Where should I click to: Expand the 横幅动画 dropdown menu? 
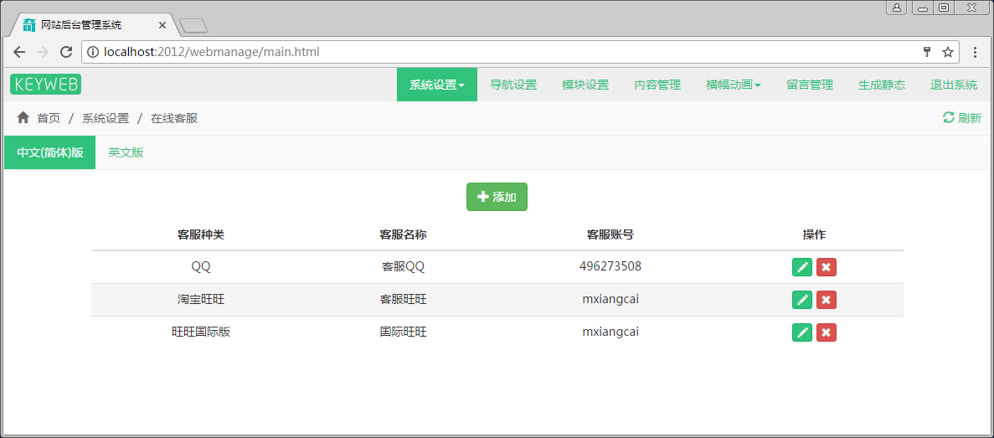[734, 85]
